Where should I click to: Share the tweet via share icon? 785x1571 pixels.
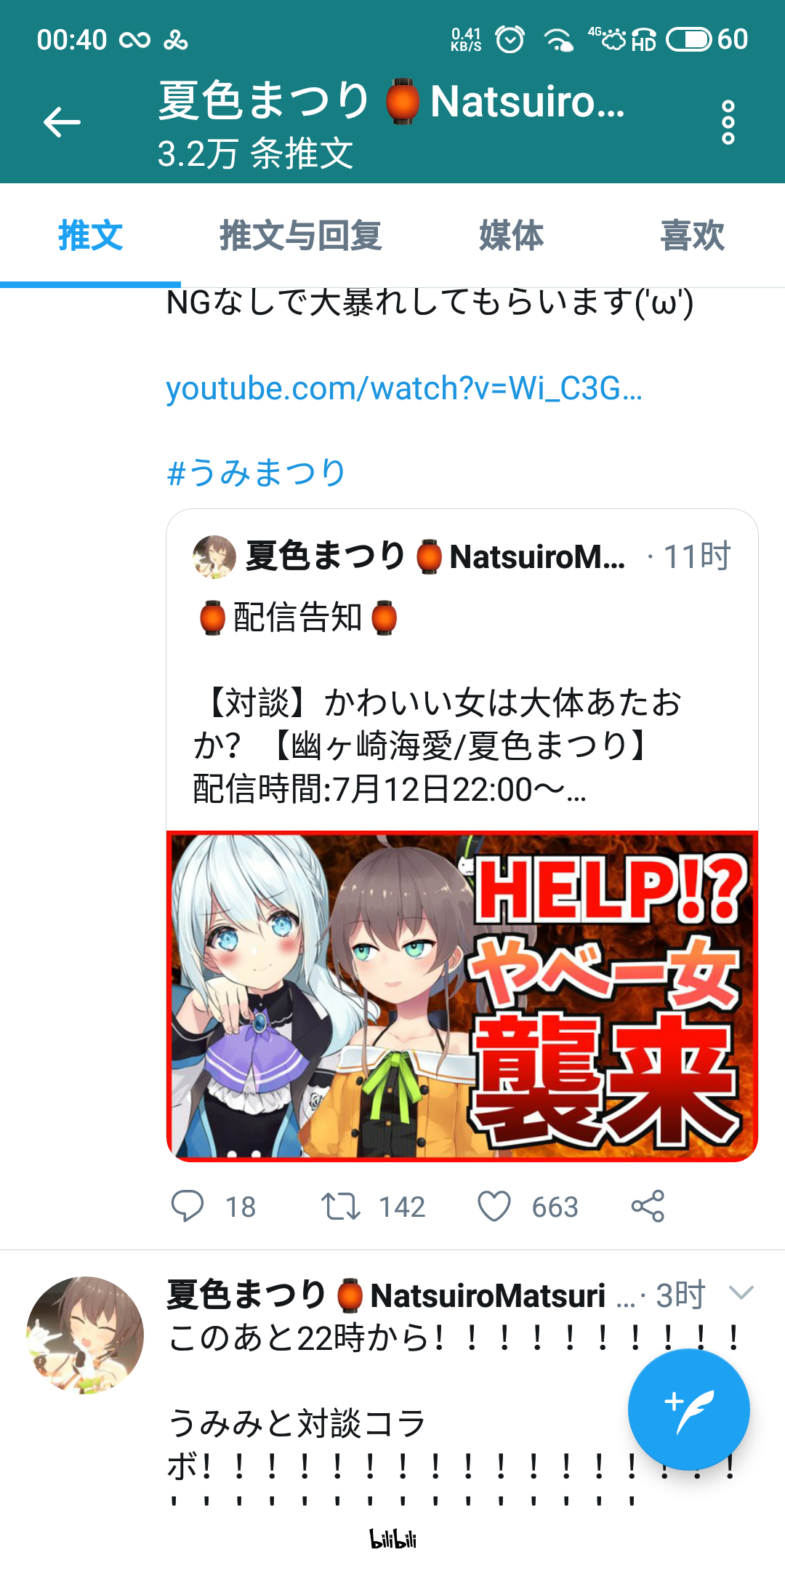(x=648, y=1206)
